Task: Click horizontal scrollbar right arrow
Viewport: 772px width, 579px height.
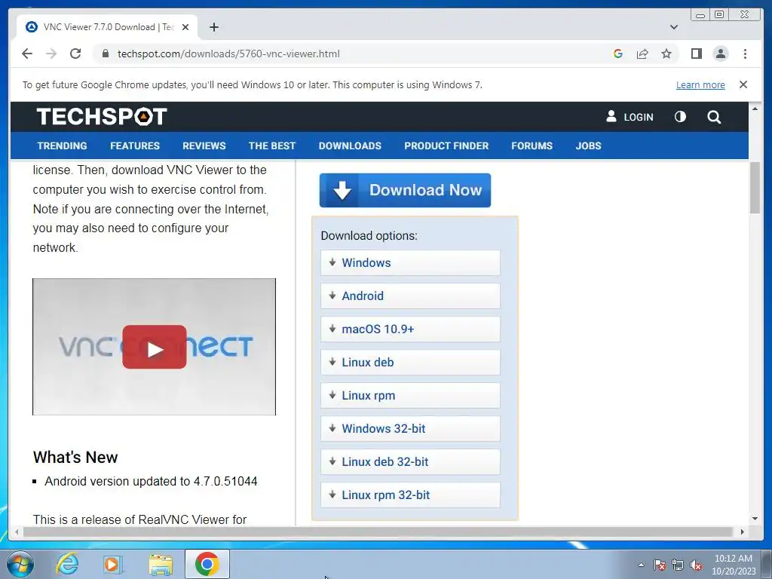Action: click(743, 532)
